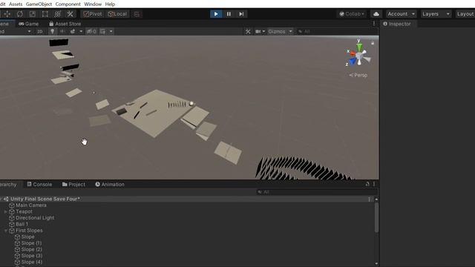Click the Step frame button
The width and height of the screenshot is (475, 267).
pos(241,14)
